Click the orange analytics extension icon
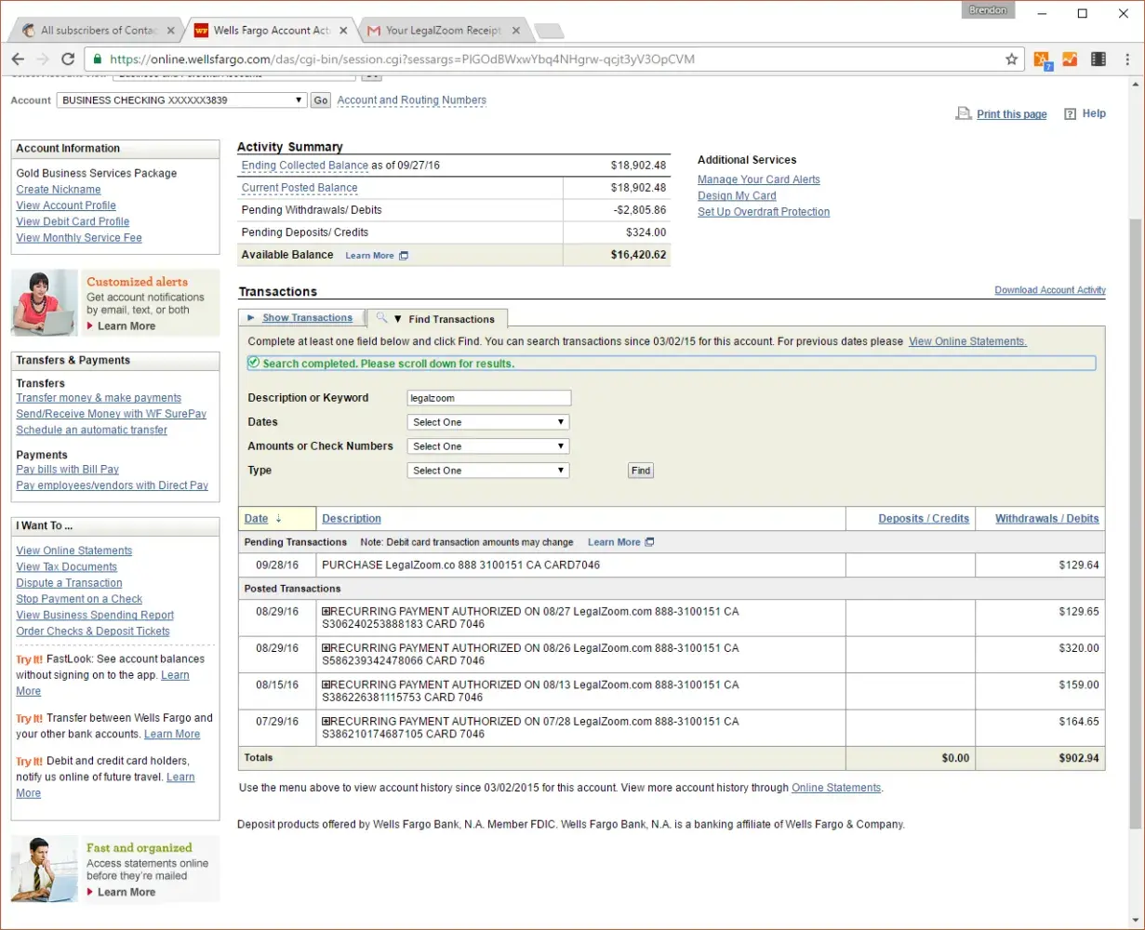 (x=1070, y=60)
